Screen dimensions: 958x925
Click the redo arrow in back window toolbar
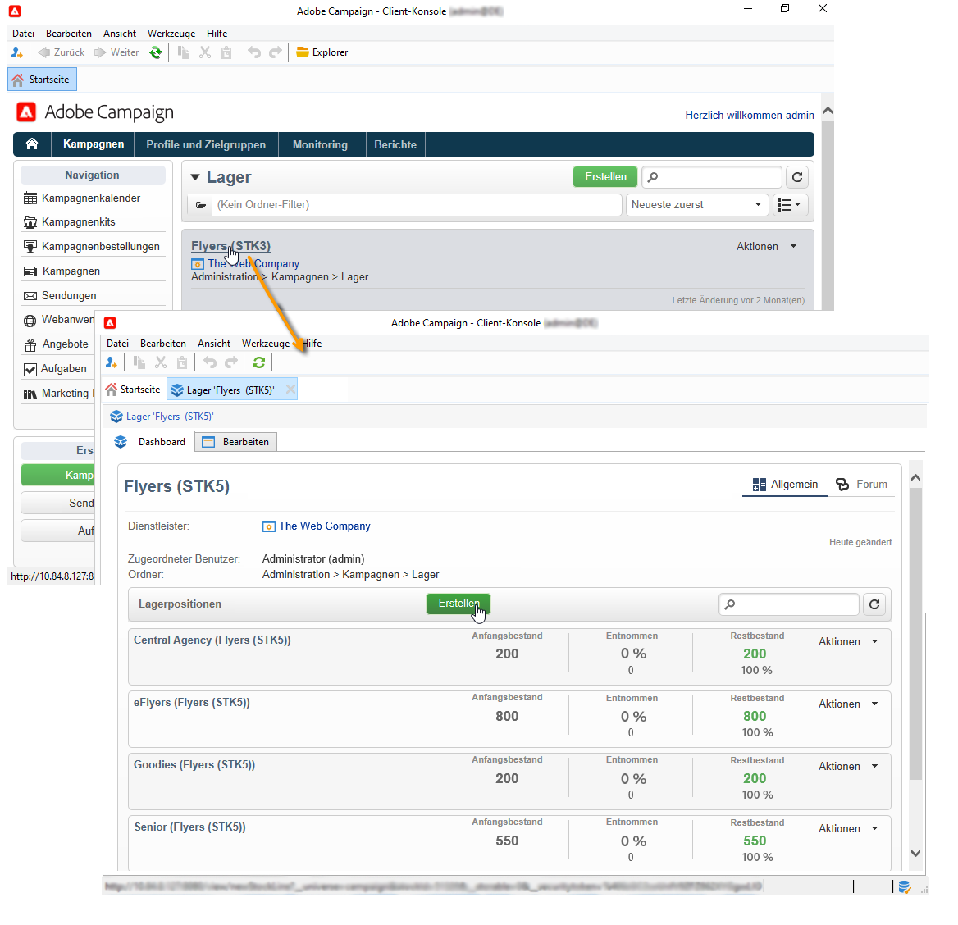click(276, 52)
